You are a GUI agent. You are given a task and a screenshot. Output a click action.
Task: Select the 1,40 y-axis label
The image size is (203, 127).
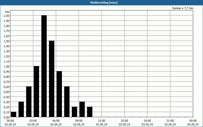click(7, 46)
